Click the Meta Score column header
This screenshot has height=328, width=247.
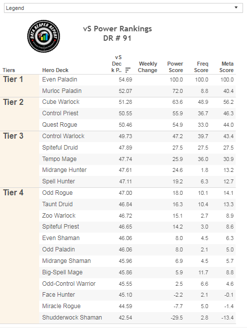click(227, 67)
